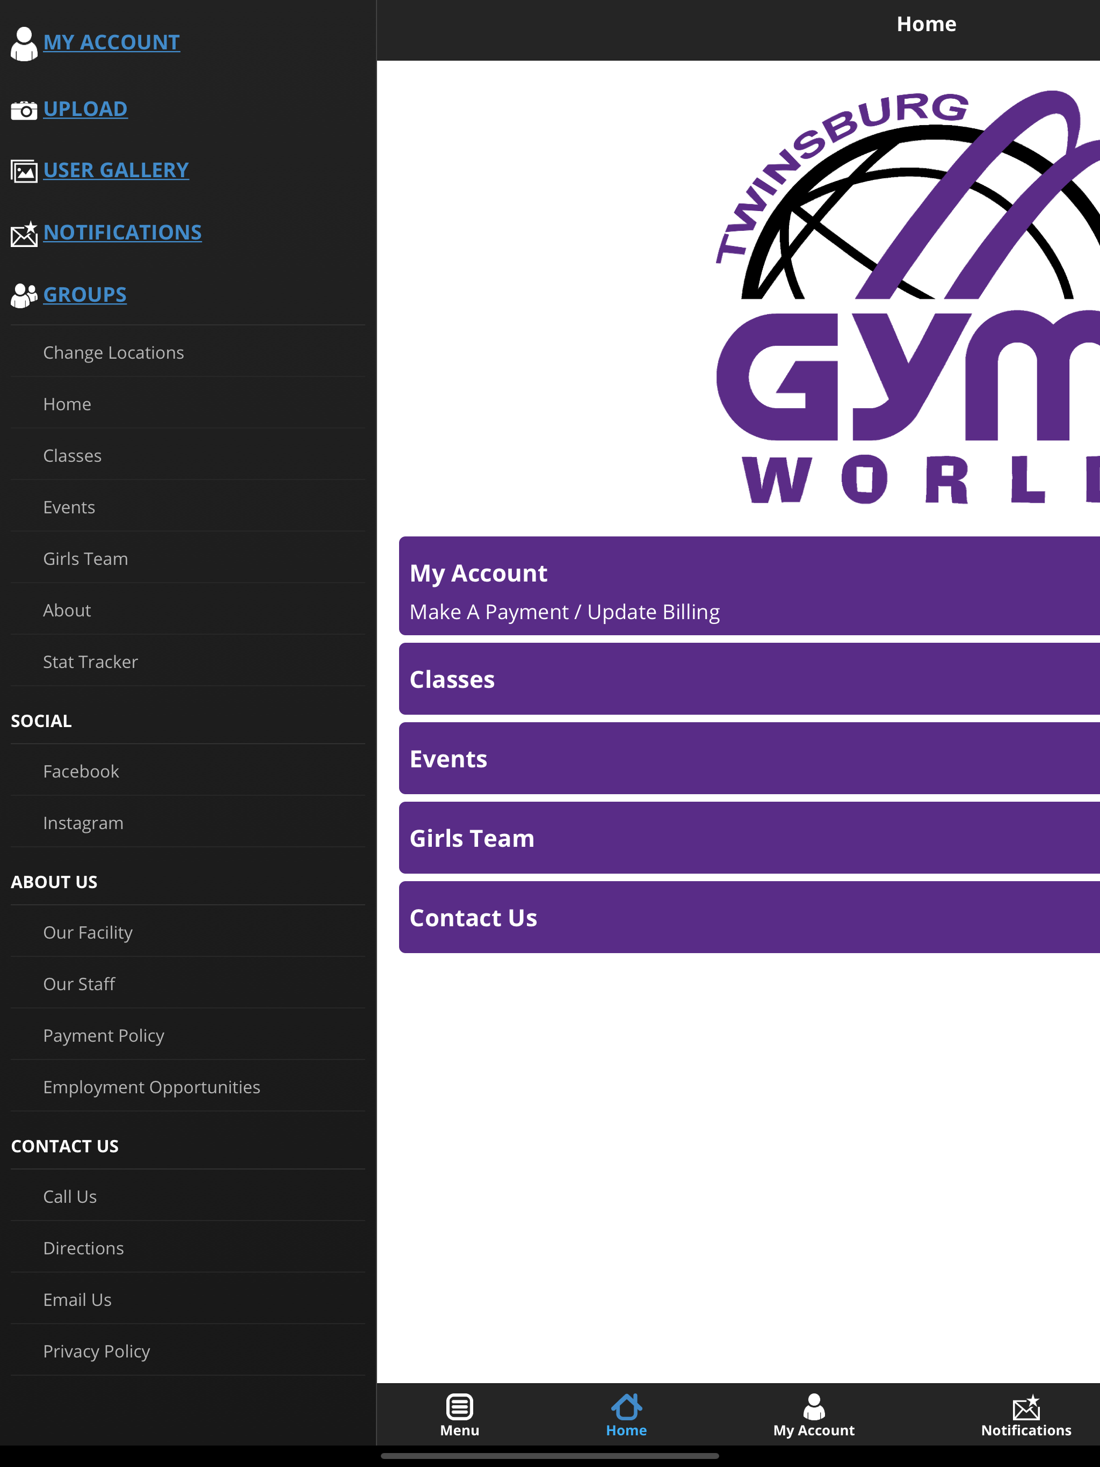The image size is (1100, 1467).
Task: Open Our Facility under About Us
Action: click(188, 933)
